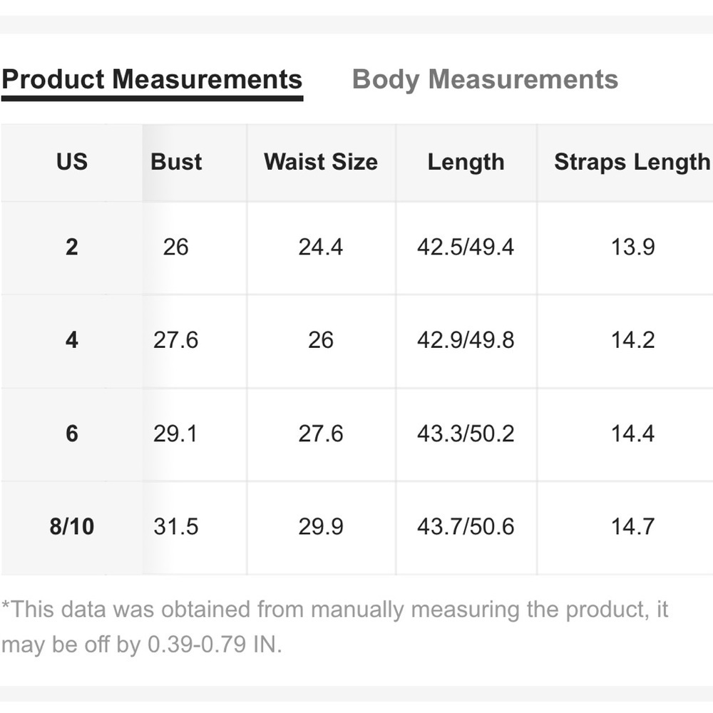
Task: Click the US column header
Action: pyautogui.click(x=72, y=162)
